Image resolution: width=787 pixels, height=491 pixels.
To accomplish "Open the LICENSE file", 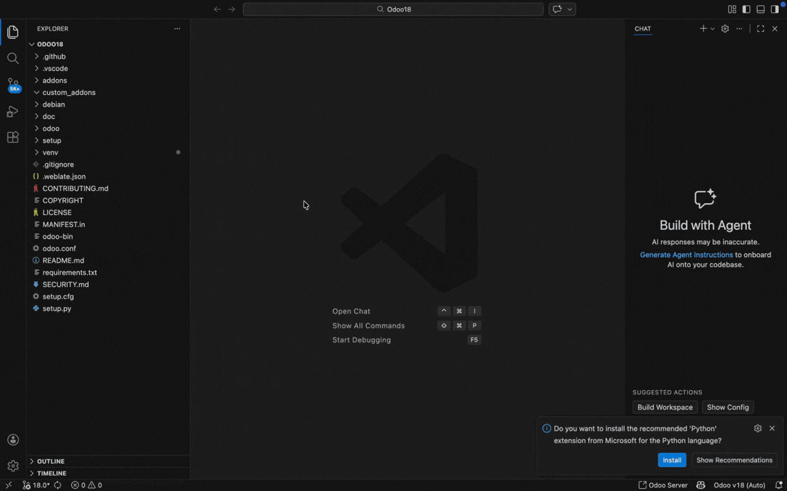I will pyautogui.click(x=108, y=213).
